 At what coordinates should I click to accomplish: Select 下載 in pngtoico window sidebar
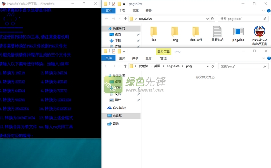pos(115,40)
